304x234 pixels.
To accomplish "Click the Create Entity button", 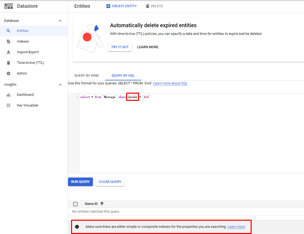I will pyautogui.click(x=121, y=6).
